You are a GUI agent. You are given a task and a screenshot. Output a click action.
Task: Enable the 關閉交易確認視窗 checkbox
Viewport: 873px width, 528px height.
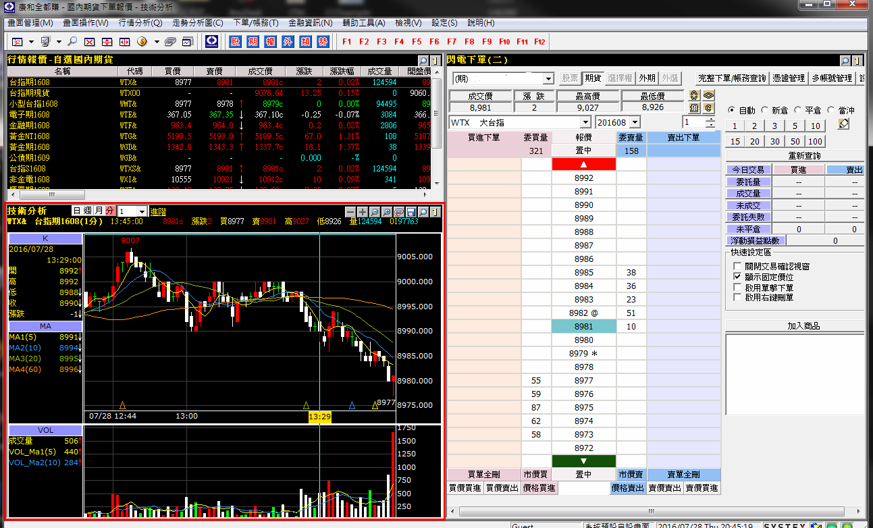737,267
